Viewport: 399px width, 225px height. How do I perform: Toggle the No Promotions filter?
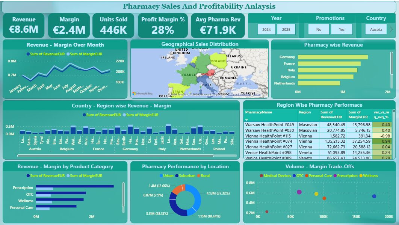[319, 29]
